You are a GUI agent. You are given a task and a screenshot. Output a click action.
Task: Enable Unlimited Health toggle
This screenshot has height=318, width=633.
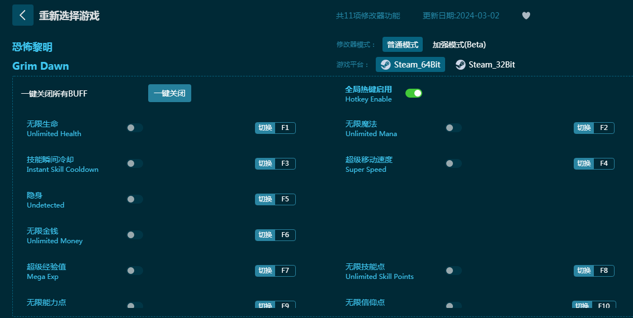(x=135, y=128)
